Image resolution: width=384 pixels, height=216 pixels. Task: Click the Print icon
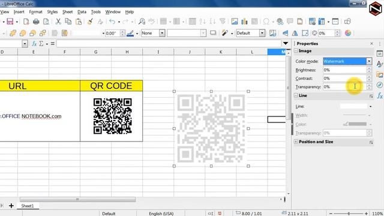36,22
